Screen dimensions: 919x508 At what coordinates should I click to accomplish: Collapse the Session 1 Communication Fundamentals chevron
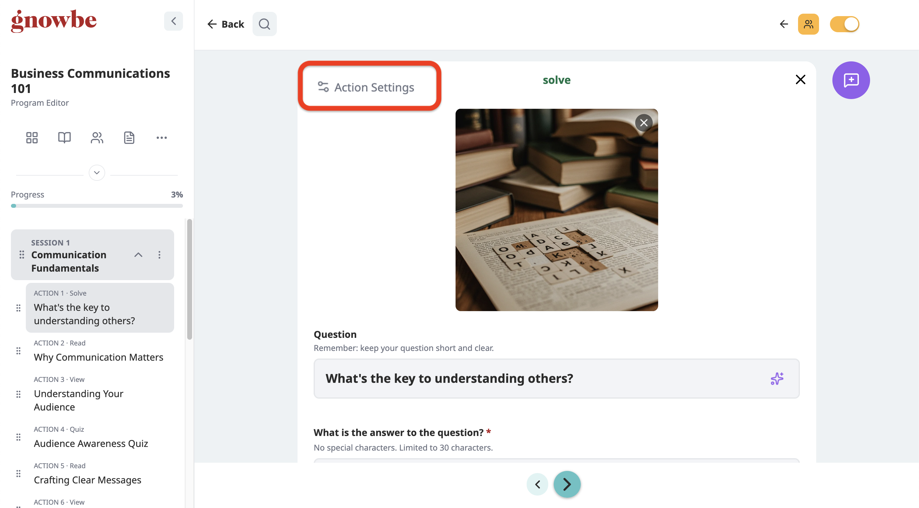(138, 255)
